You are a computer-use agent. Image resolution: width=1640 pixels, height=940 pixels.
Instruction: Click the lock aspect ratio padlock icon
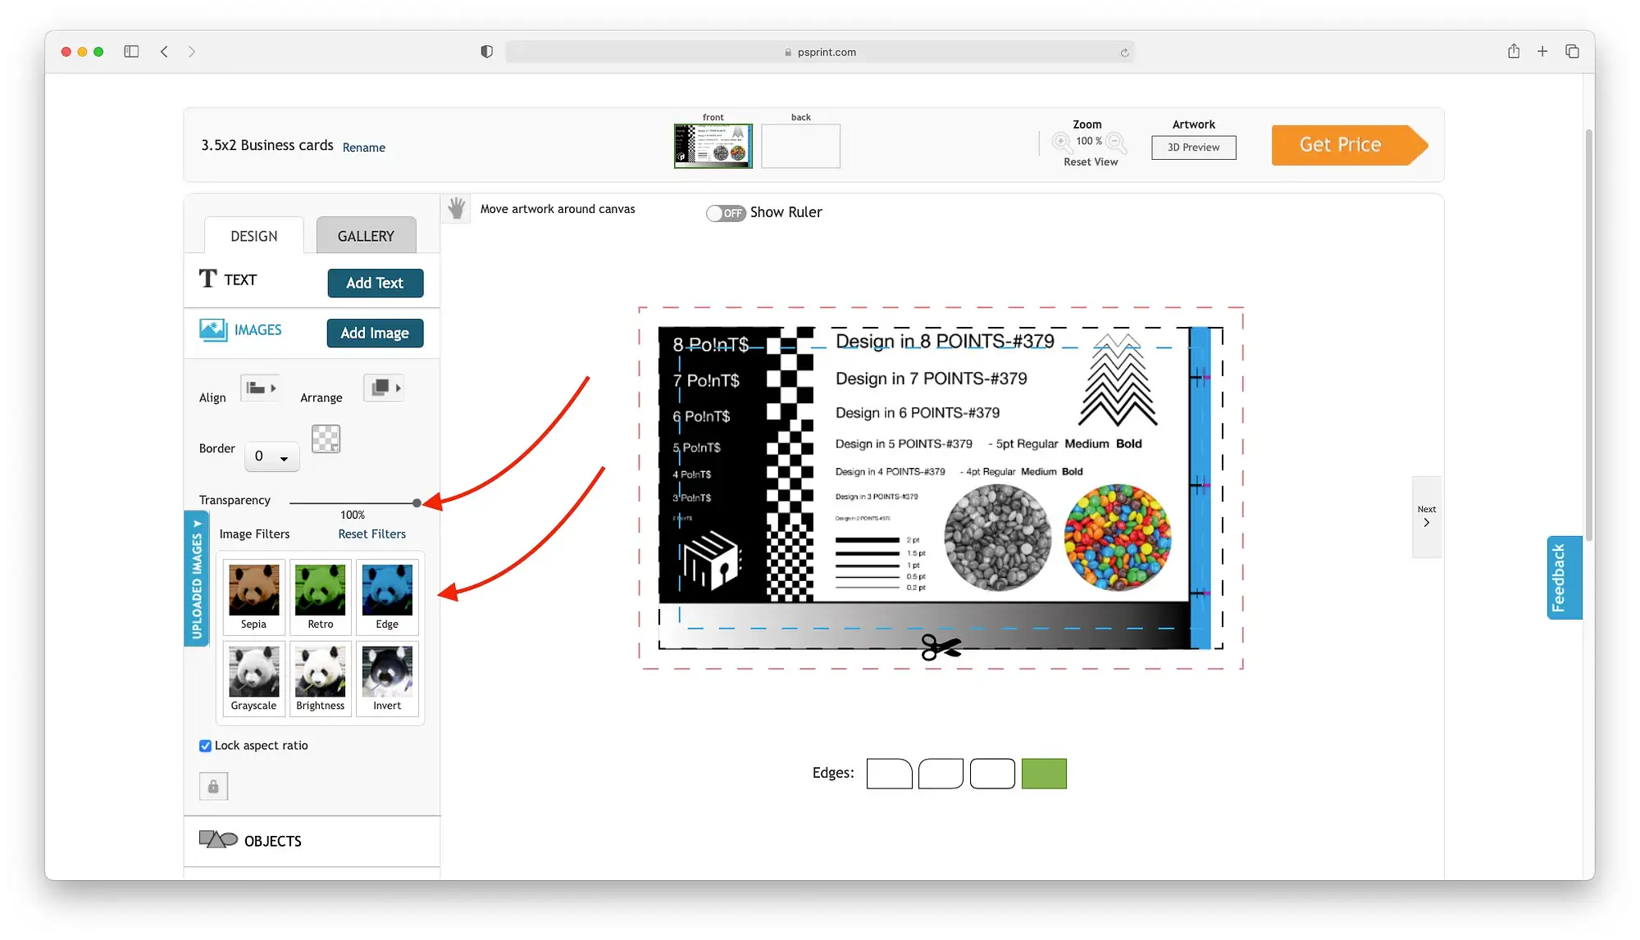tap(213, 786)
